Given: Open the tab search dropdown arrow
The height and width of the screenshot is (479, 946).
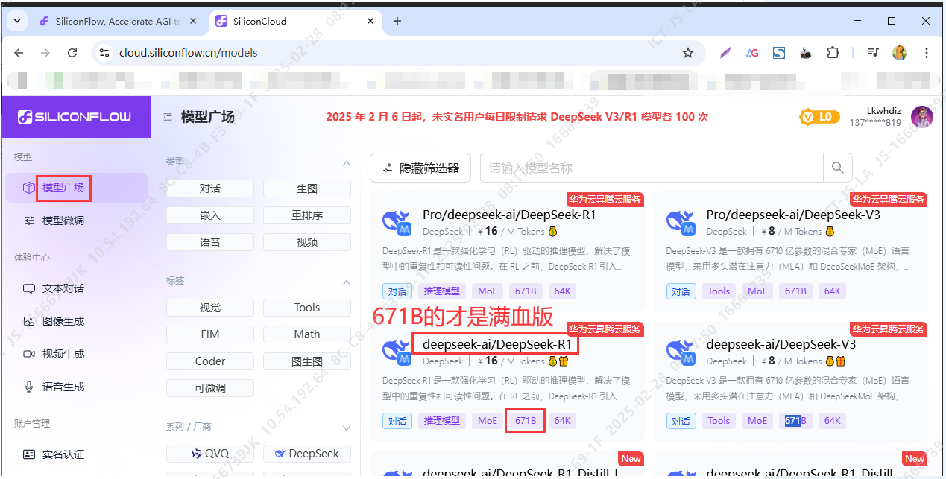Looking at the screenshot, I should click(x=16, y=21).
